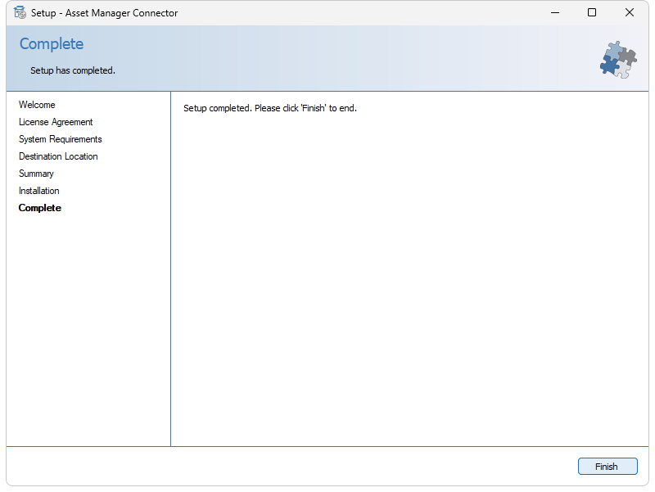Click the Finish button
The image size is (655, 492).
[608, 466]
